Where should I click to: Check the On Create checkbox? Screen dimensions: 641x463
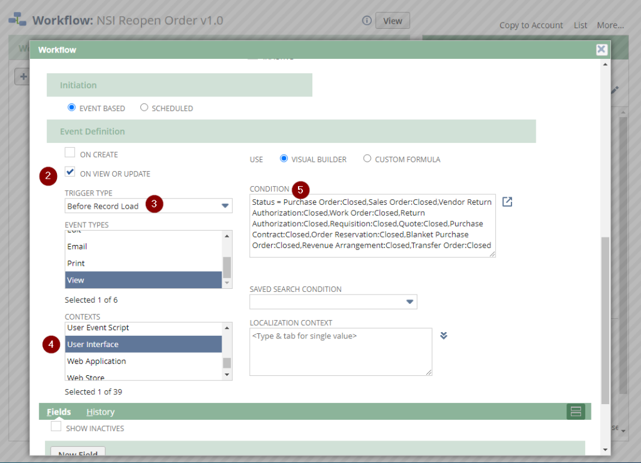click(70, 153)
